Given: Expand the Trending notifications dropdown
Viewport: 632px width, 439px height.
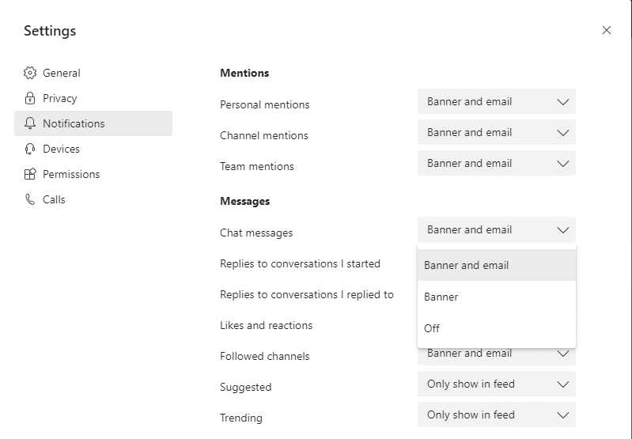Looking at the screenshot, I should tap(496, 414).
